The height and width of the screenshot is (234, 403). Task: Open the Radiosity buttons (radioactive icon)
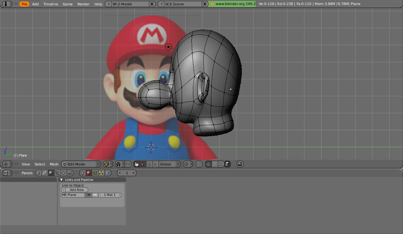tap(101, 173)
